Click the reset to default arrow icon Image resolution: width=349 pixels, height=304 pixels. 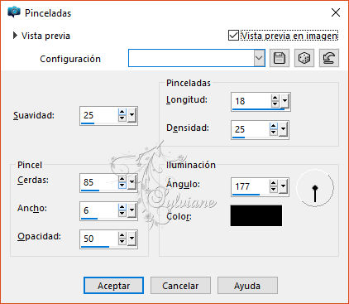[329, 58]
